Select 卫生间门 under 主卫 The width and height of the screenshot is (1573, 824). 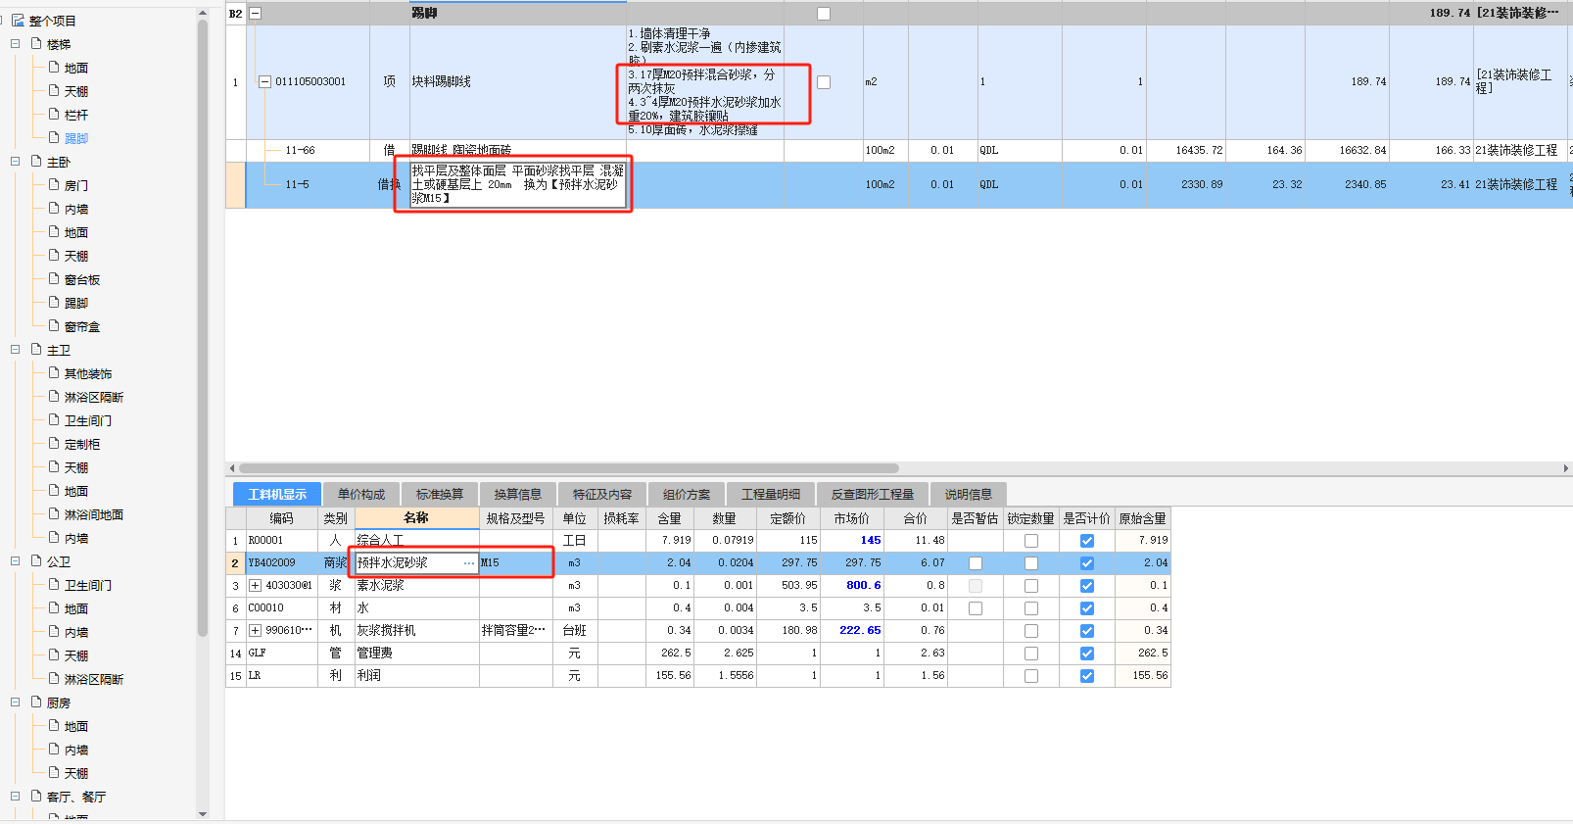pyautogui.click(x=88, y=420)
